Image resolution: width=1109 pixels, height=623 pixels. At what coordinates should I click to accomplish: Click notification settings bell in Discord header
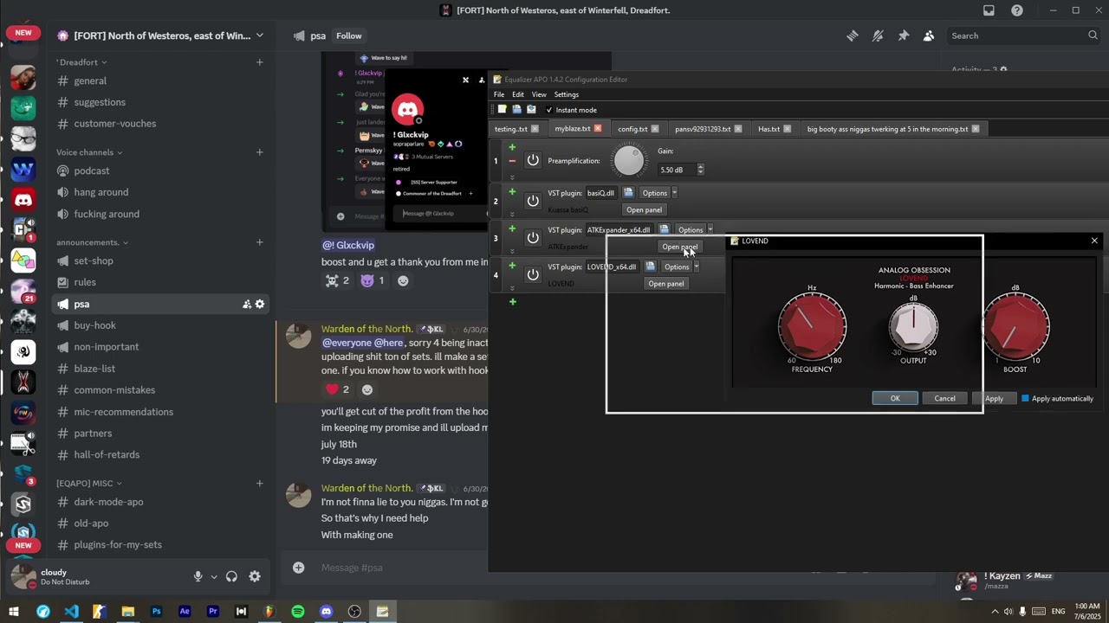878,35
